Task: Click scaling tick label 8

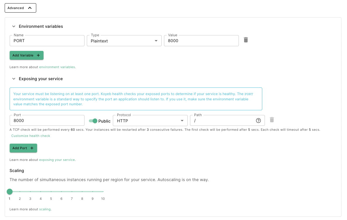Action: point(82,199)
